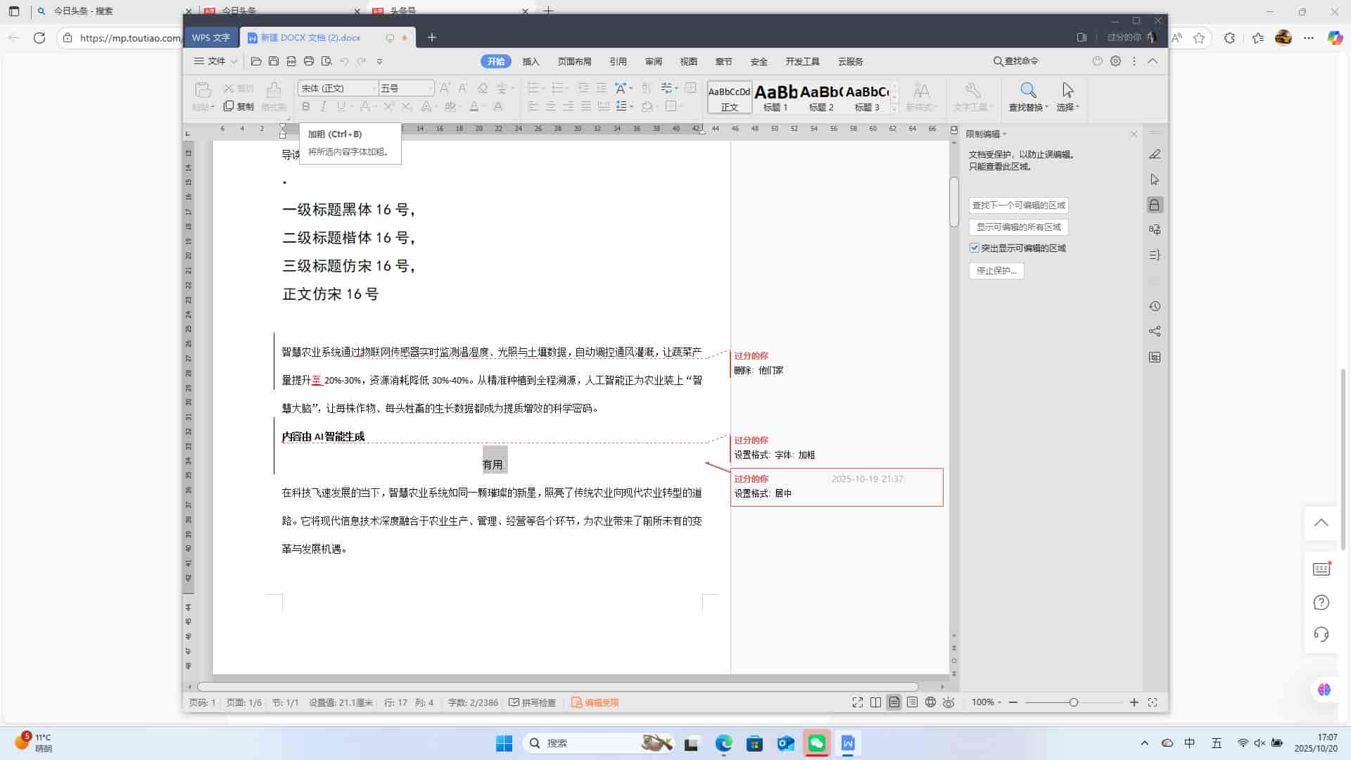1351x760 pixels.
Task: Click the zoom in plus button
Action: 1134,702
